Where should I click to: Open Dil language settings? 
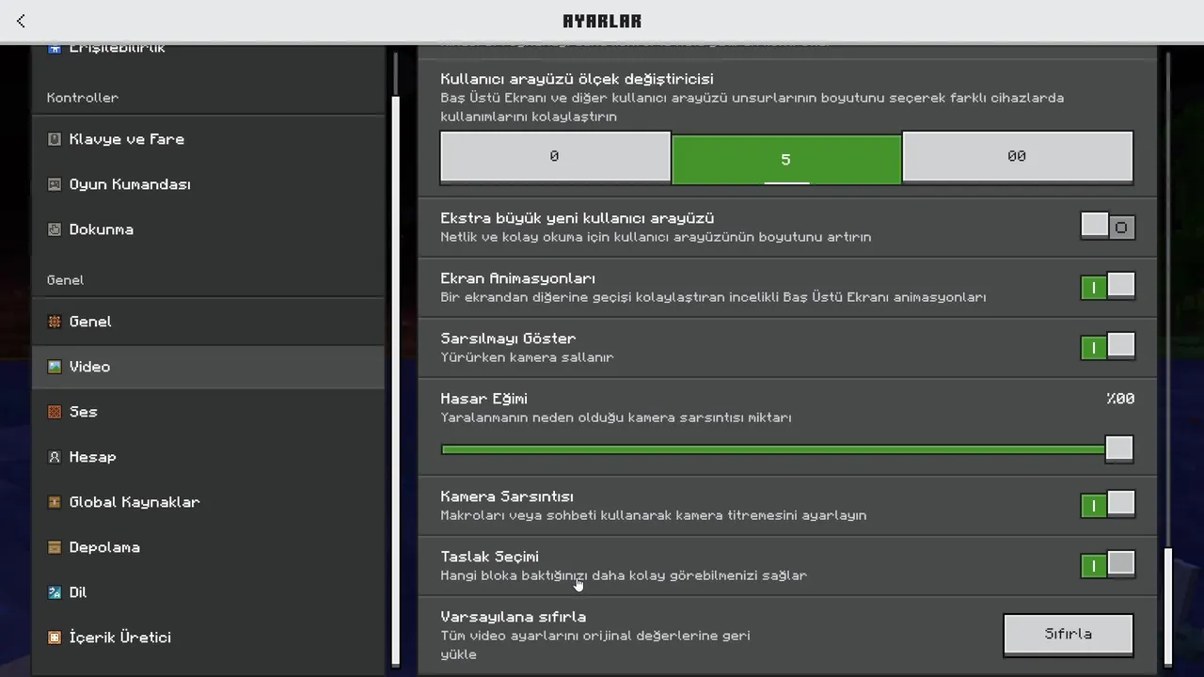pyautogui.click(x=208, y=592)
